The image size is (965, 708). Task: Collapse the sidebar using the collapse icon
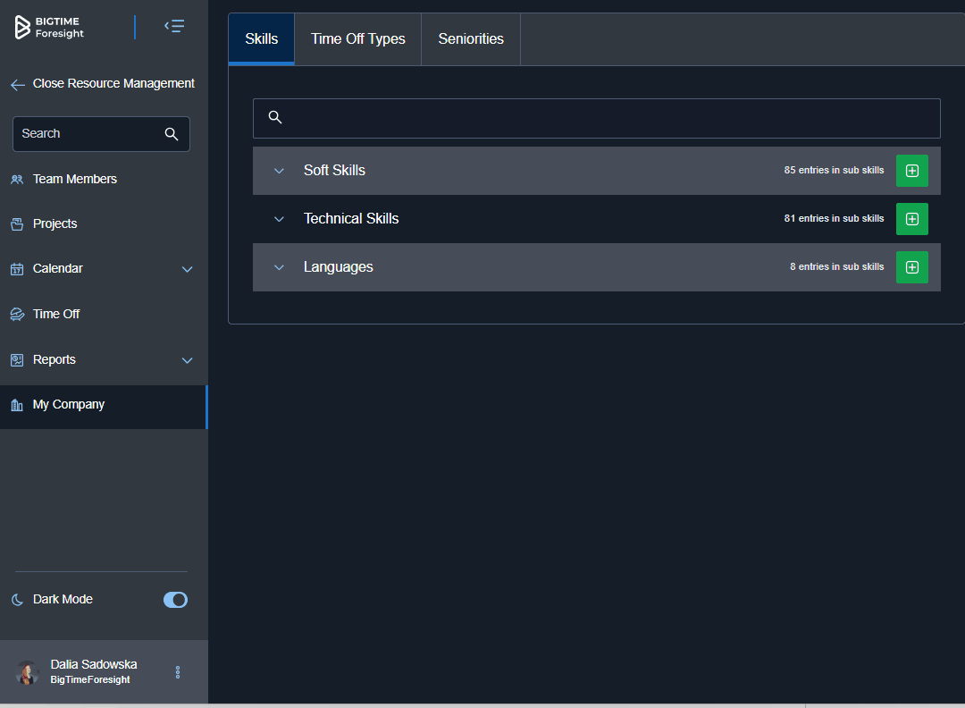click(174, 26)
